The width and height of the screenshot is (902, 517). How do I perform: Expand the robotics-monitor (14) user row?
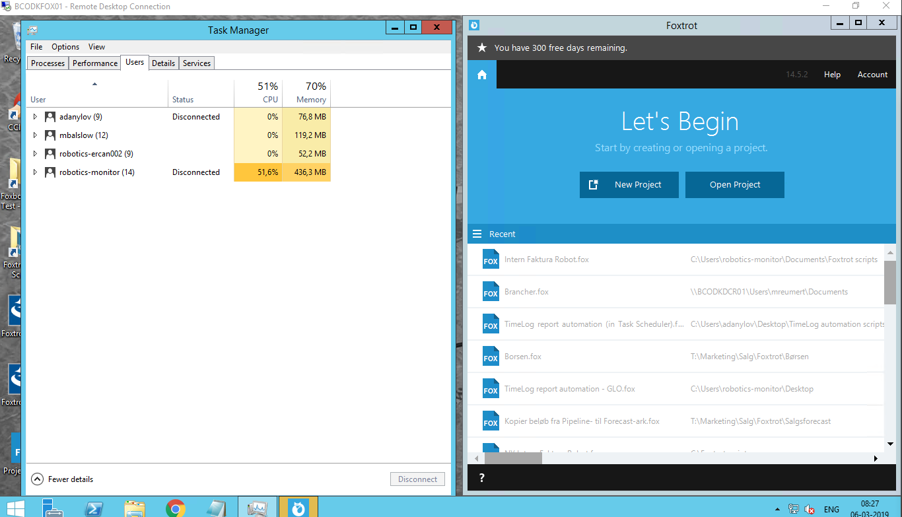click(x=35, y=172)
